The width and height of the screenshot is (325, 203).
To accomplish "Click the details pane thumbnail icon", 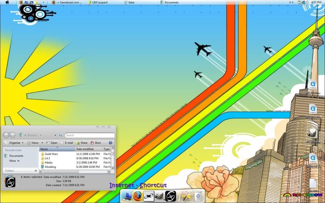I will [10, 181].
